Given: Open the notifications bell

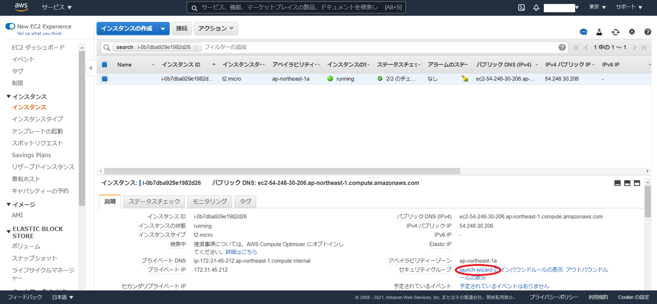Looking at the screenshot, I should click(x=536, y=7).
